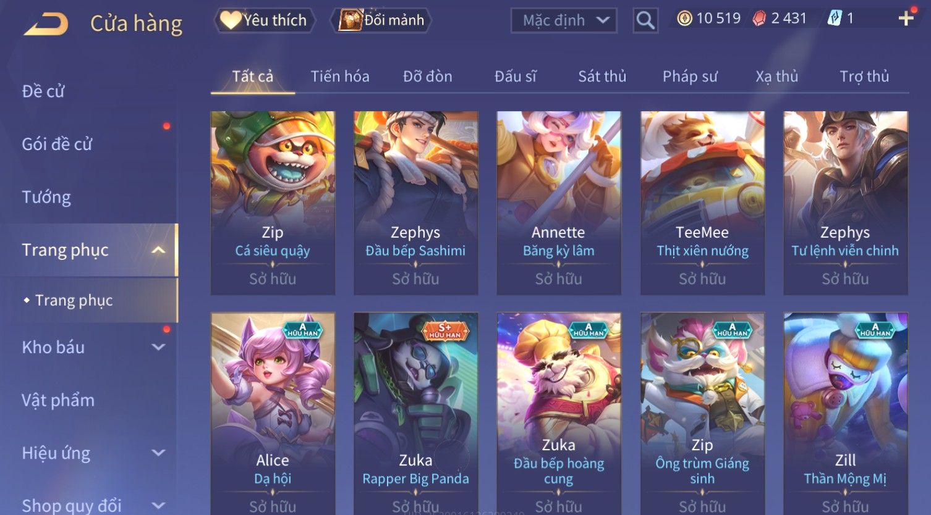Image resolution: width=931 pixels, height=515 pixels.
Task: Open the Mặc định sort dropdown
Action: [564, 20]
